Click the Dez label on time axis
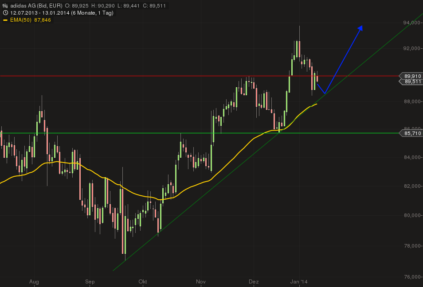The image size is (423, 287). (254, 282)
